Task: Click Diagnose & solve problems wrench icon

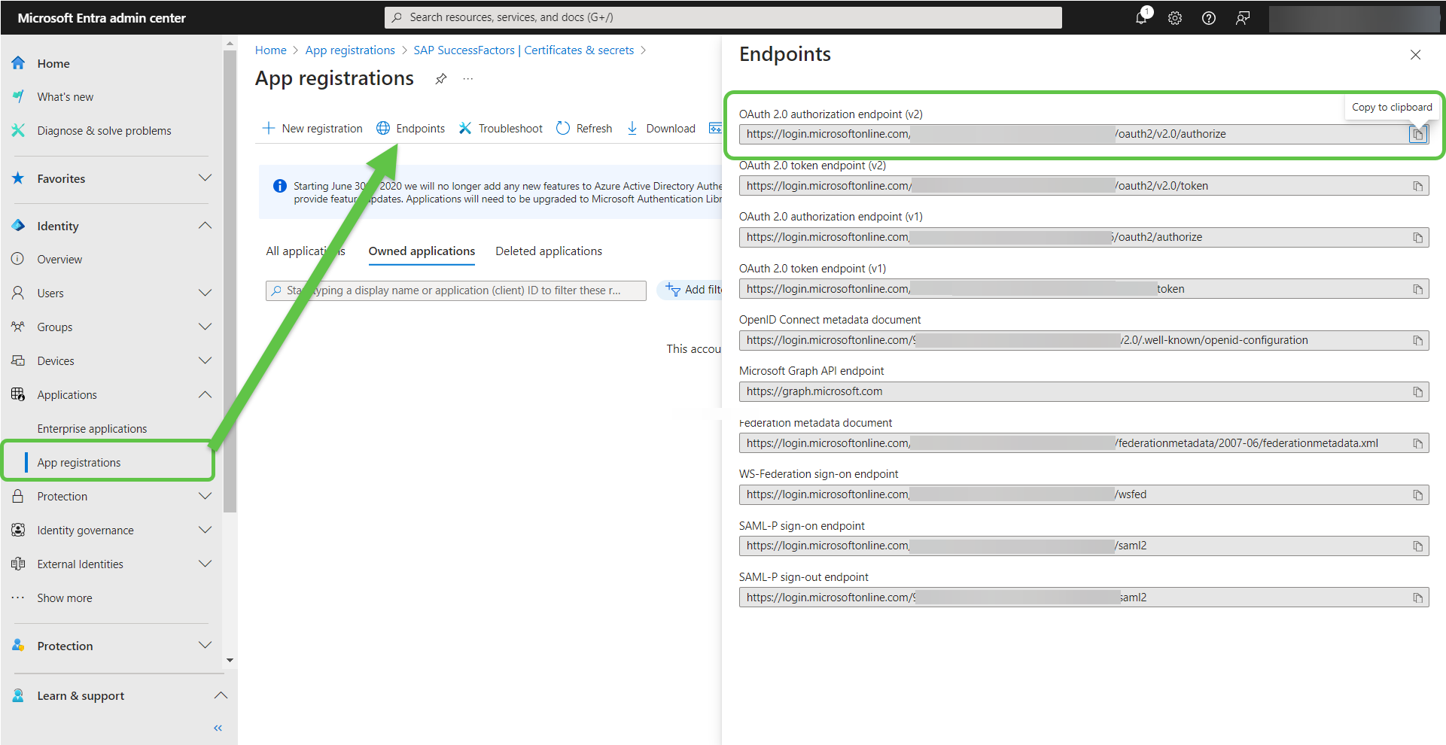Action: [x=18, y=130]
